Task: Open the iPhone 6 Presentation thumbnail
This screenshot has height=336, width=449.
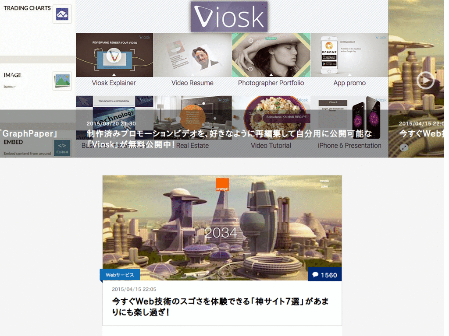Action: [x=349, y=117]
